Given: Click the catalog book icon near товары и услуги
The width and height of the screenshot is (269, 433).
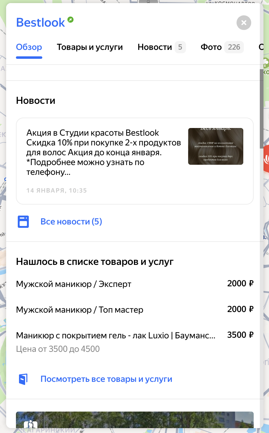Looking at the screenshot, I should point(23,379).
